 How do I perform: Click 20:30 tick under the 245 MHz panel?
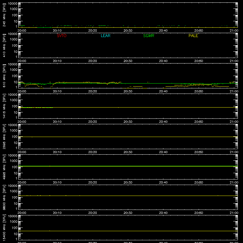[x=128, y=31]
